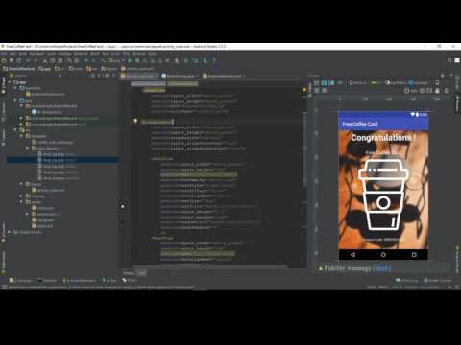Open the API level dropdown in preview

(376, 82)
